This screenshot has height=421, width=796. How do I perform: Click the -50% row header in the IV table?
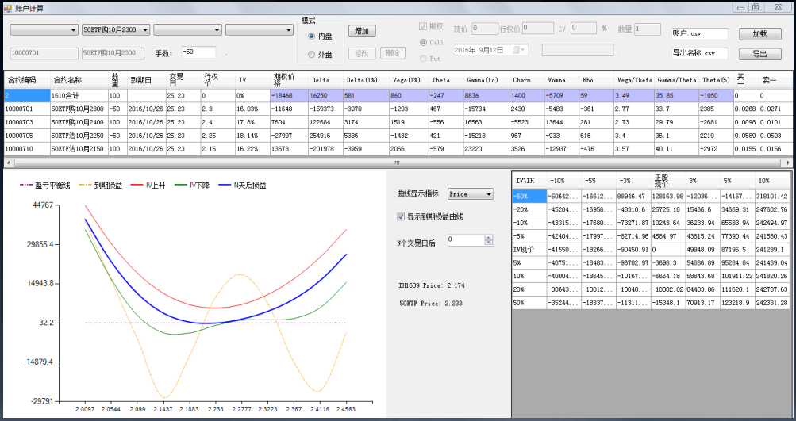[529, 196]
